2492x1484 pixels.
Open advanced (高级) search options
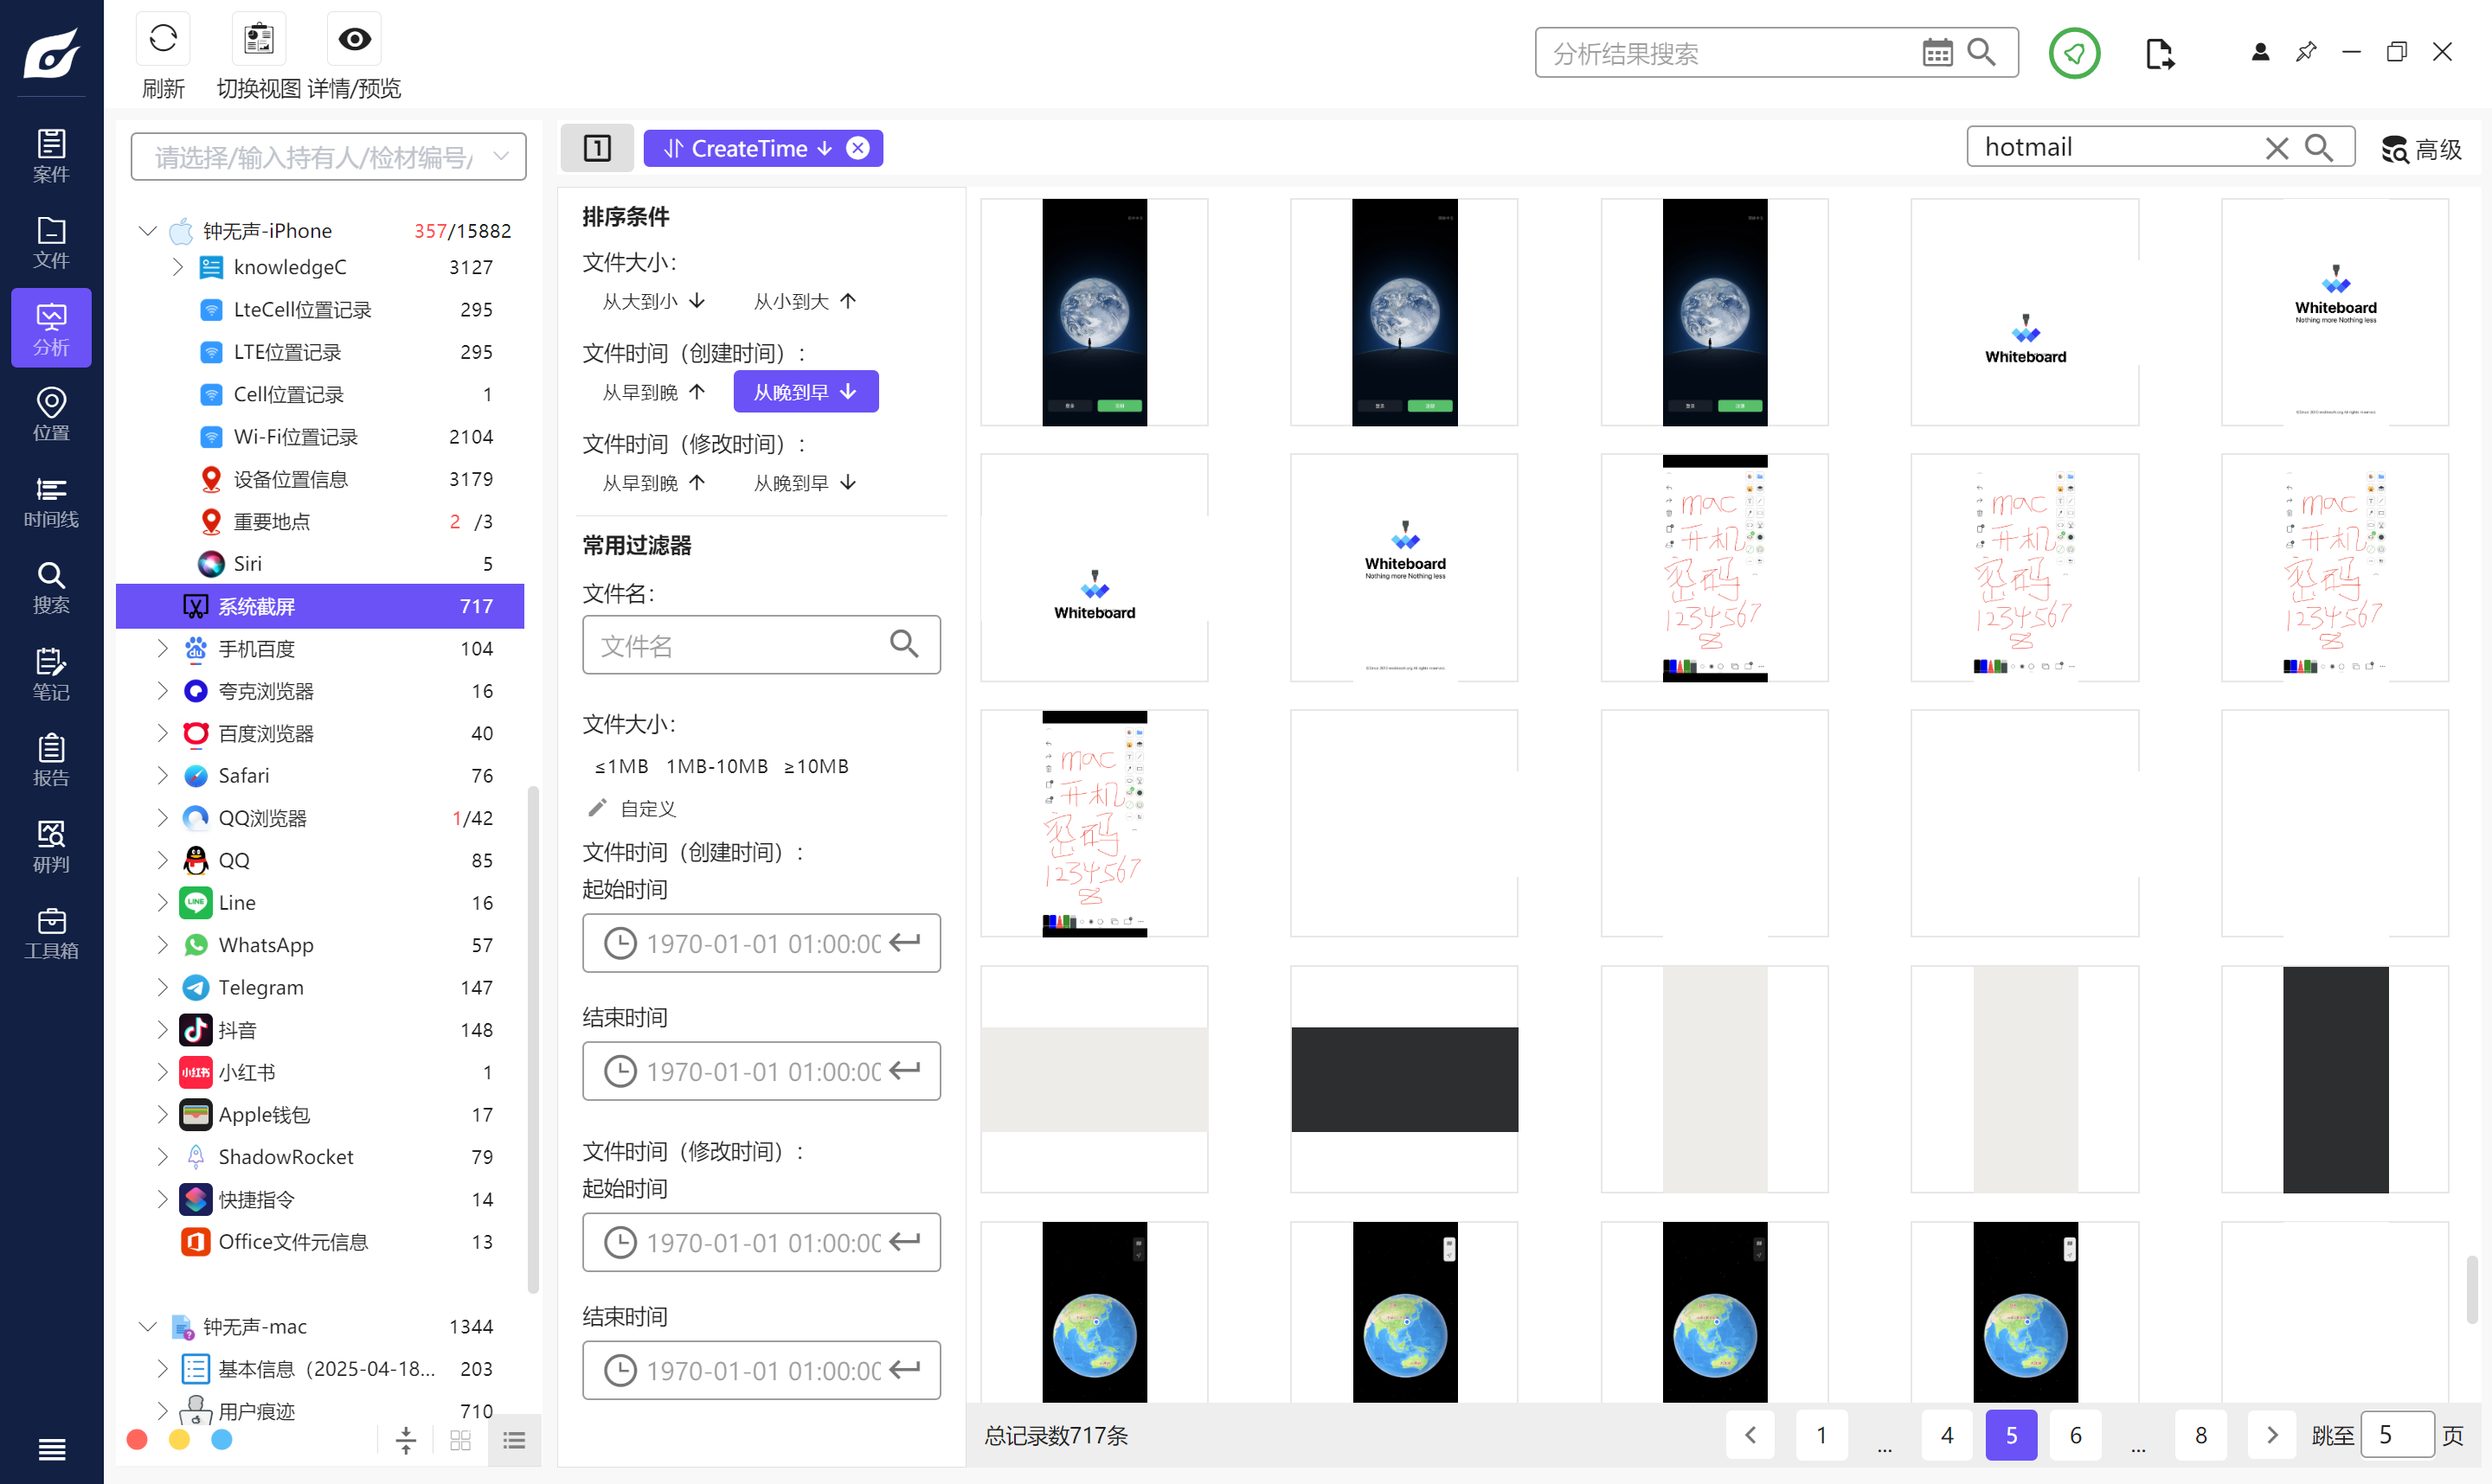pyautogui.click(x=2422, y=149)
